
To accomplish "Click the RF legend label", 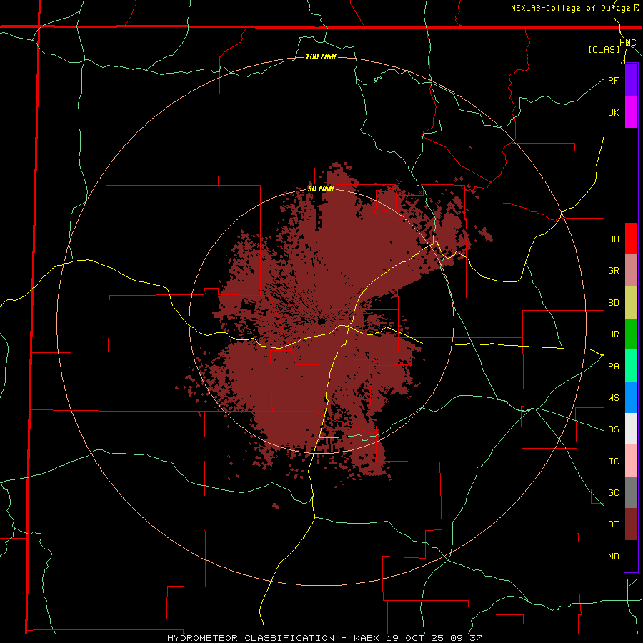I will pyautogui.click(x=613, y=80).
